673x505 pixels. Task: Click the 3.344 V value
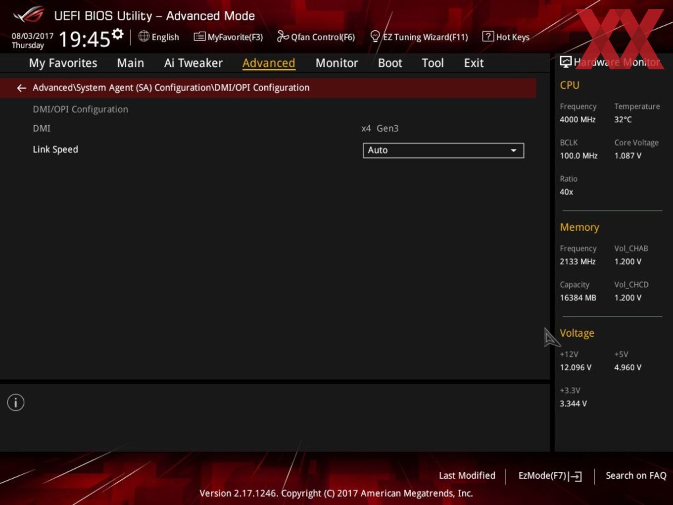point(573,404)
